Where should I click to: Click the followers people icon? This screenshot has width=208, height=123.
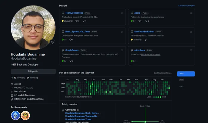pyautogui.click(x=12, y=78)
